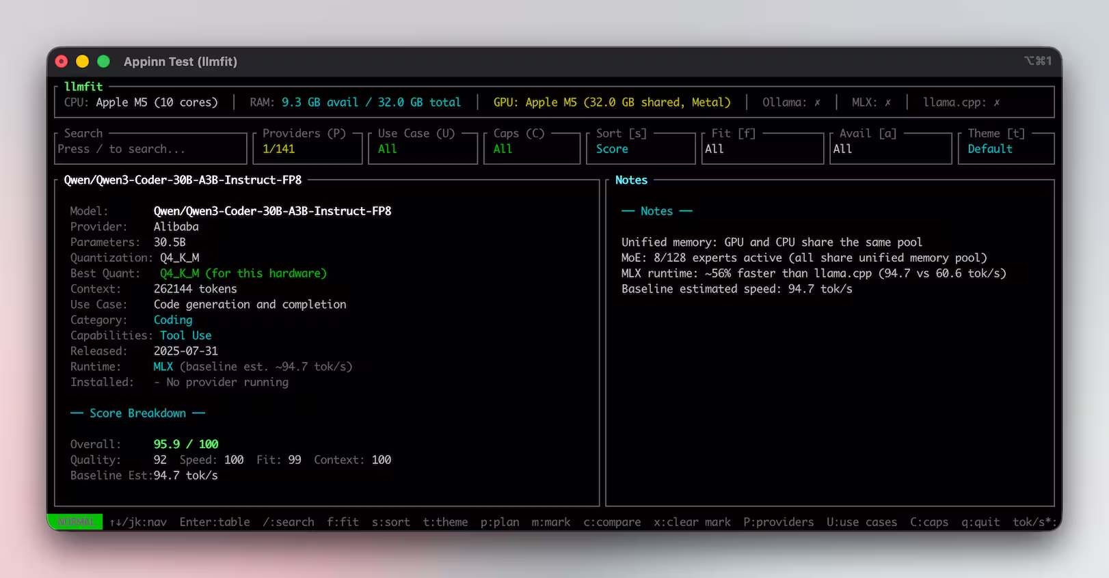
Task: Click the MLX status x indicator
Action: click(x=887, y=102)
